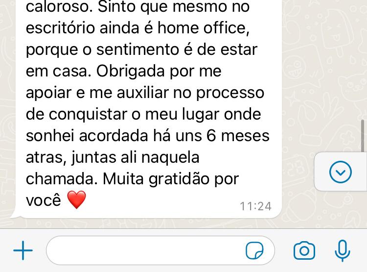The height and width of the screenshot is (272, 367).
Task: Jump to latest messages with the down chevron
Action: coord(340,172)
